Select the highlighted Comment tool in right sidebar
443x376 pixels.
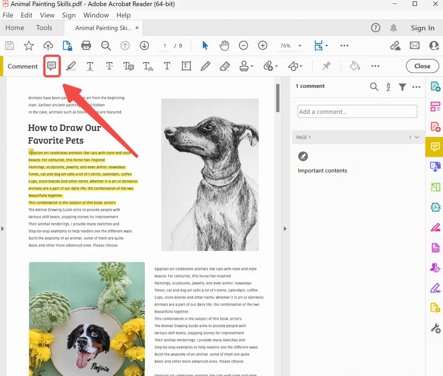[x=434, y=147]
